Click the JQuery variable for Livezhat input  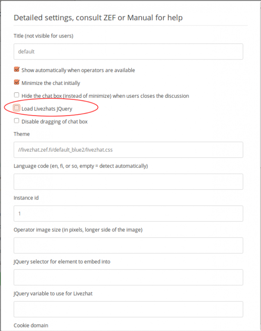tap(128, 309)
